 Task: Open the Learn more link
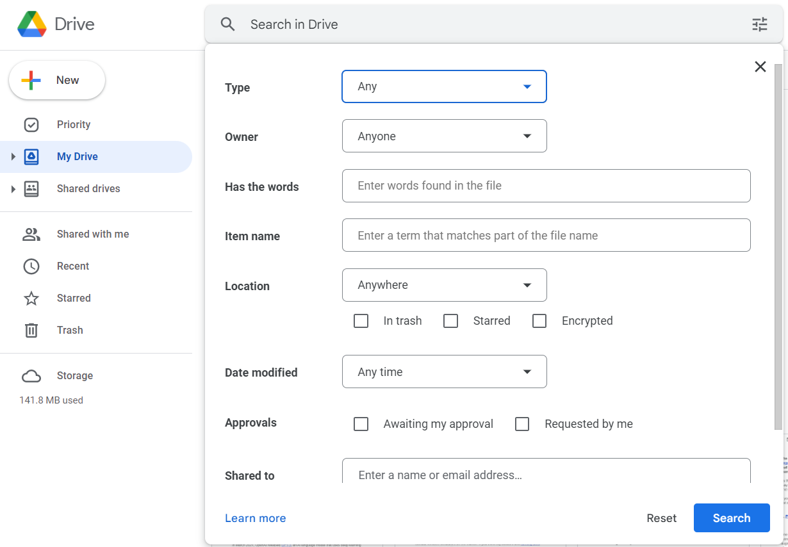point(255,518)
